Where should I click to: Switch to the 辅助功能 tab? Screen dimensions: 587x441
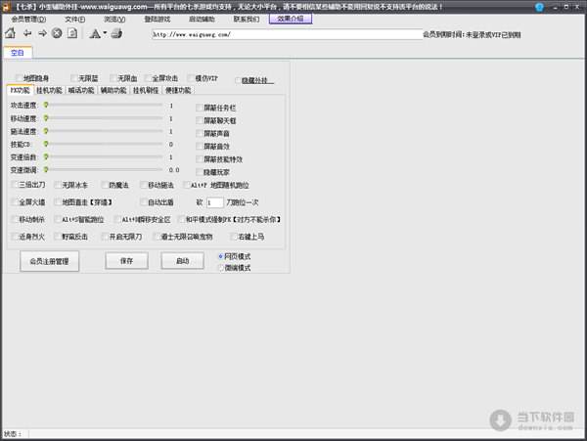tap(113, 91)
